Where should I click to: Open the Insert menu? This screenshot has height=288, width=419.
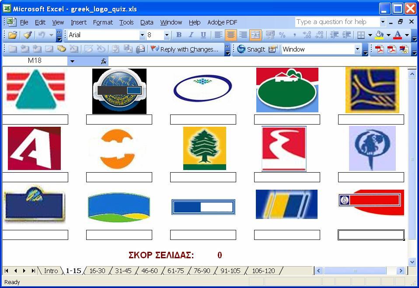[79, 22]
